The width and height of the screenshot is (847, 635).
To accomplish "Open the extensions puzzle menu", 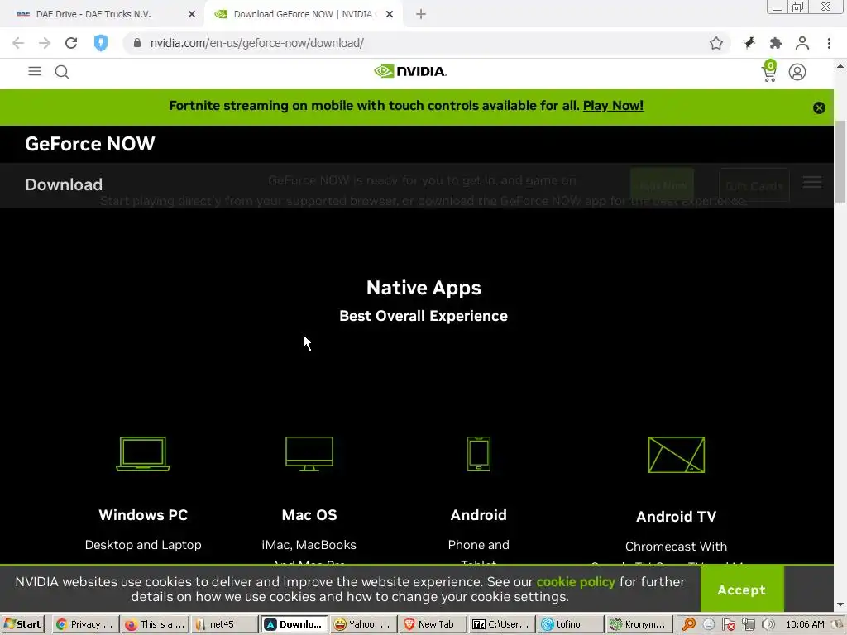I will tap(776, 43).
